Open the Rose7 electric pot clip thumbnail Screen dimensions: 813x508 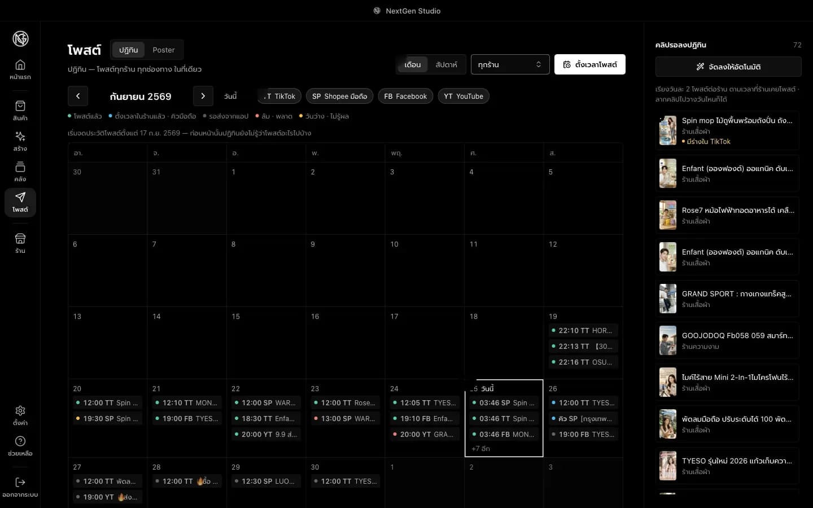coord(668,215)
